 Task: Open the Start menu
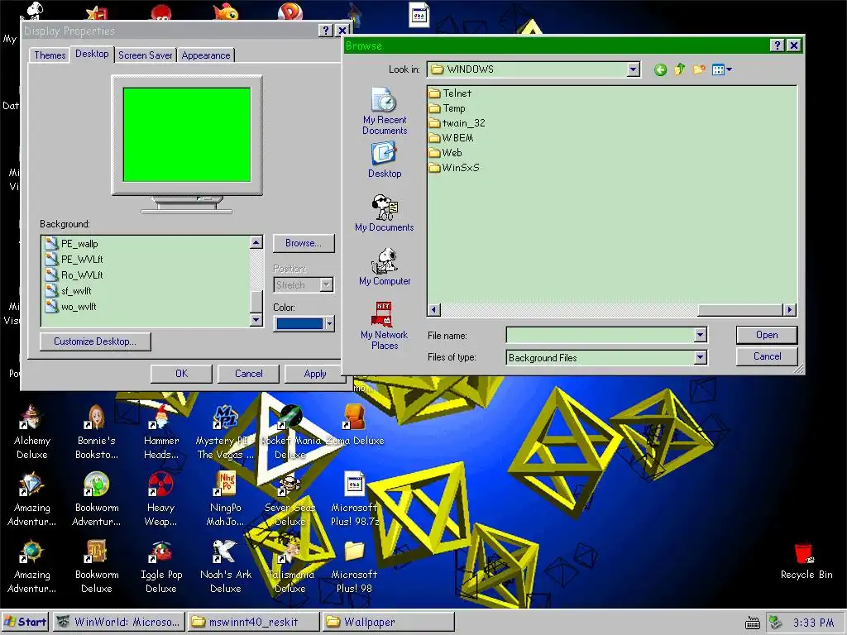coord(25,622)
